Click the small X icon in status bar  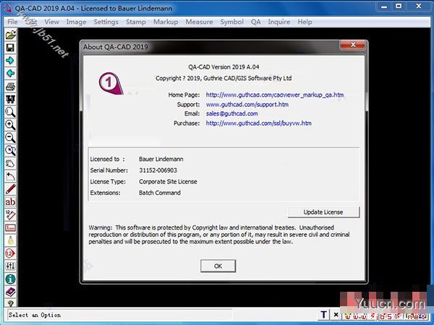click(x=336, y=314)
